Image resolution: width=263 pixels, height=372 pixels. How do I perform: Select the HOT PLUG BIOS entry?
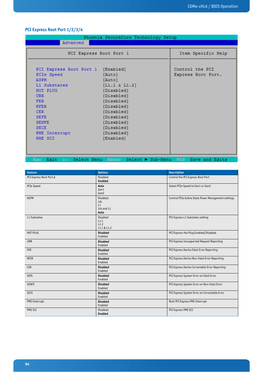tap(47, 91)
